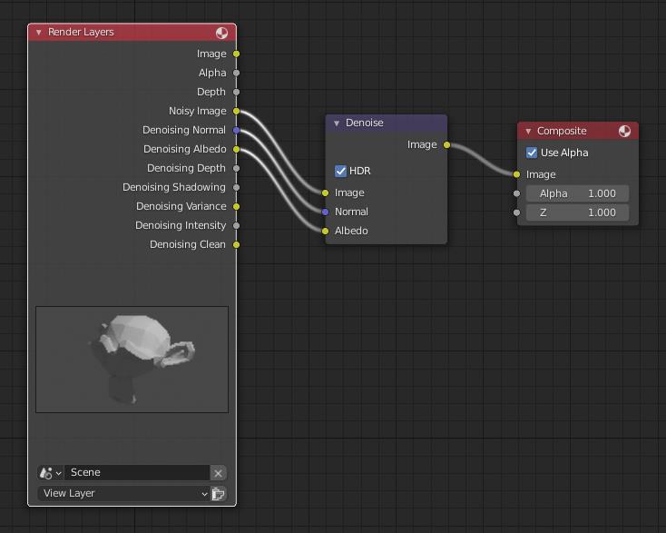Click the Denoise node Image output socket
Viewport: 666px width, 533px height.
pos(446,144)
